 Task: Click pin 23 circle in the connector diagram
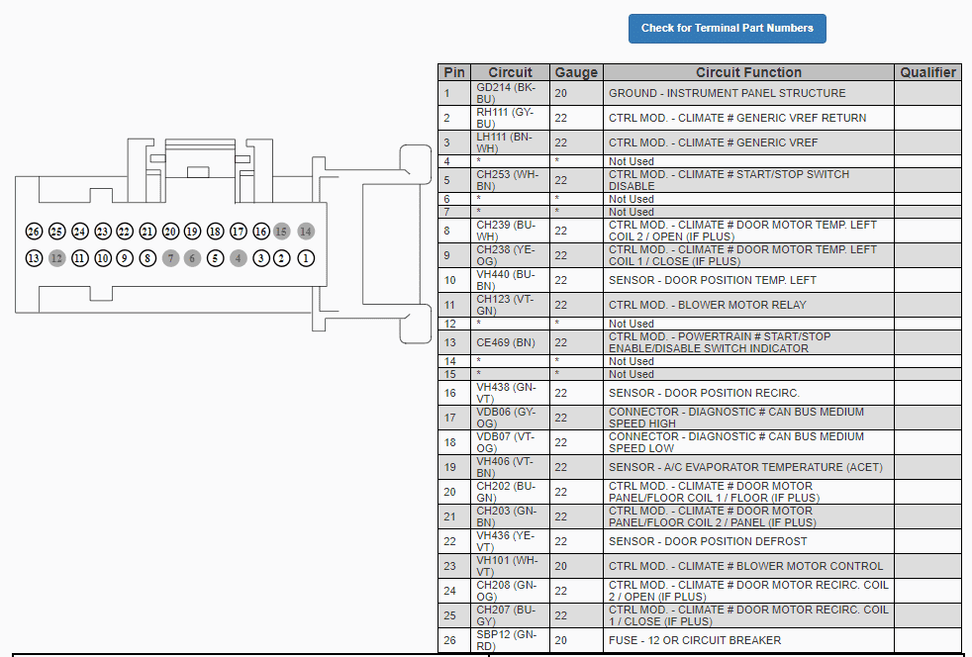(x=103, y=232)
